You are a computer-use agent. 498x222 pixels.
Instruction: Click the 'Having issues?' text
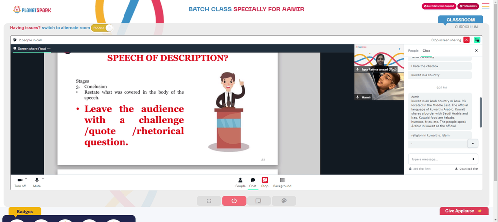(x=25, y=28)
